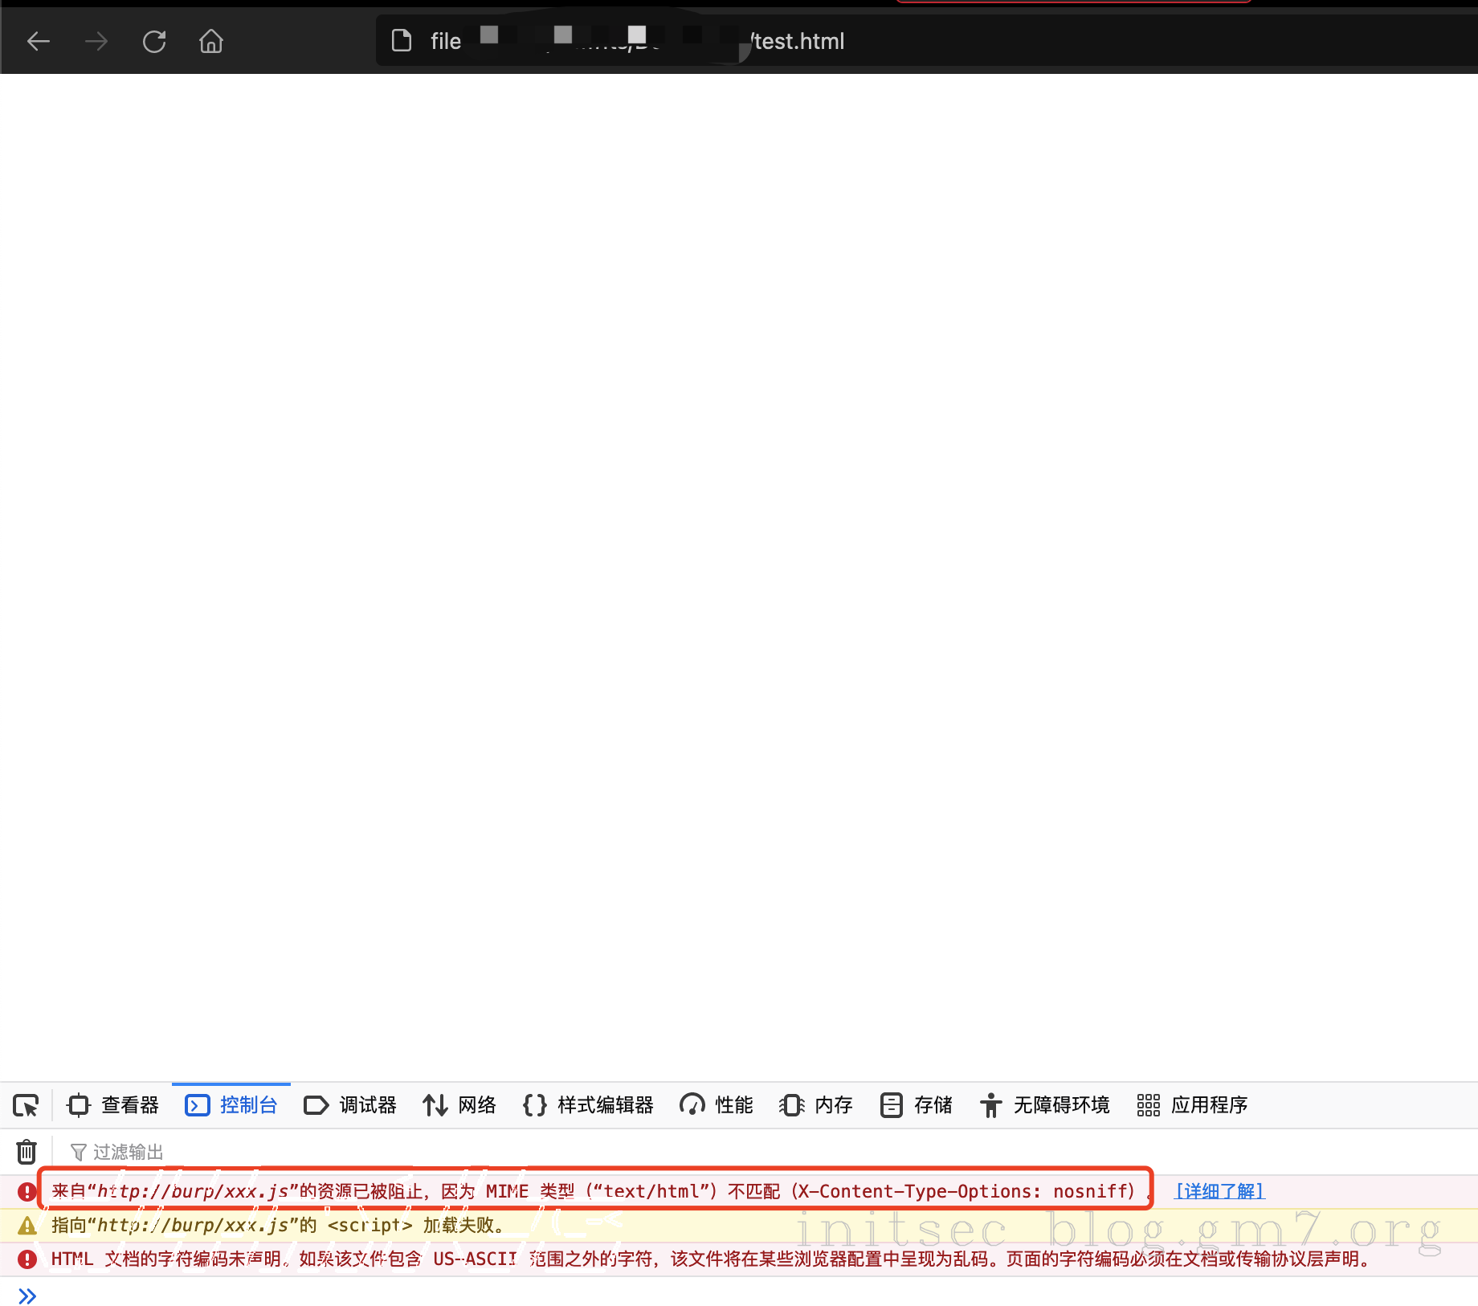
Task: Click the browser back arrow
Action: [39, 41]
